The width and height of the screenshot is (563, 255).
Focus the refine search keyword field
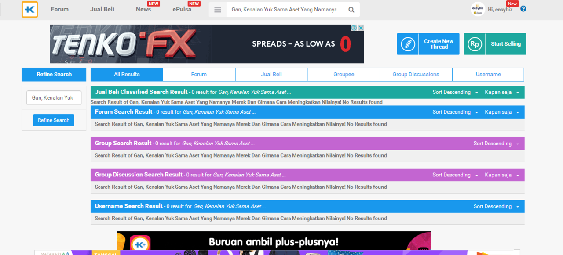[x=54, y=98]
